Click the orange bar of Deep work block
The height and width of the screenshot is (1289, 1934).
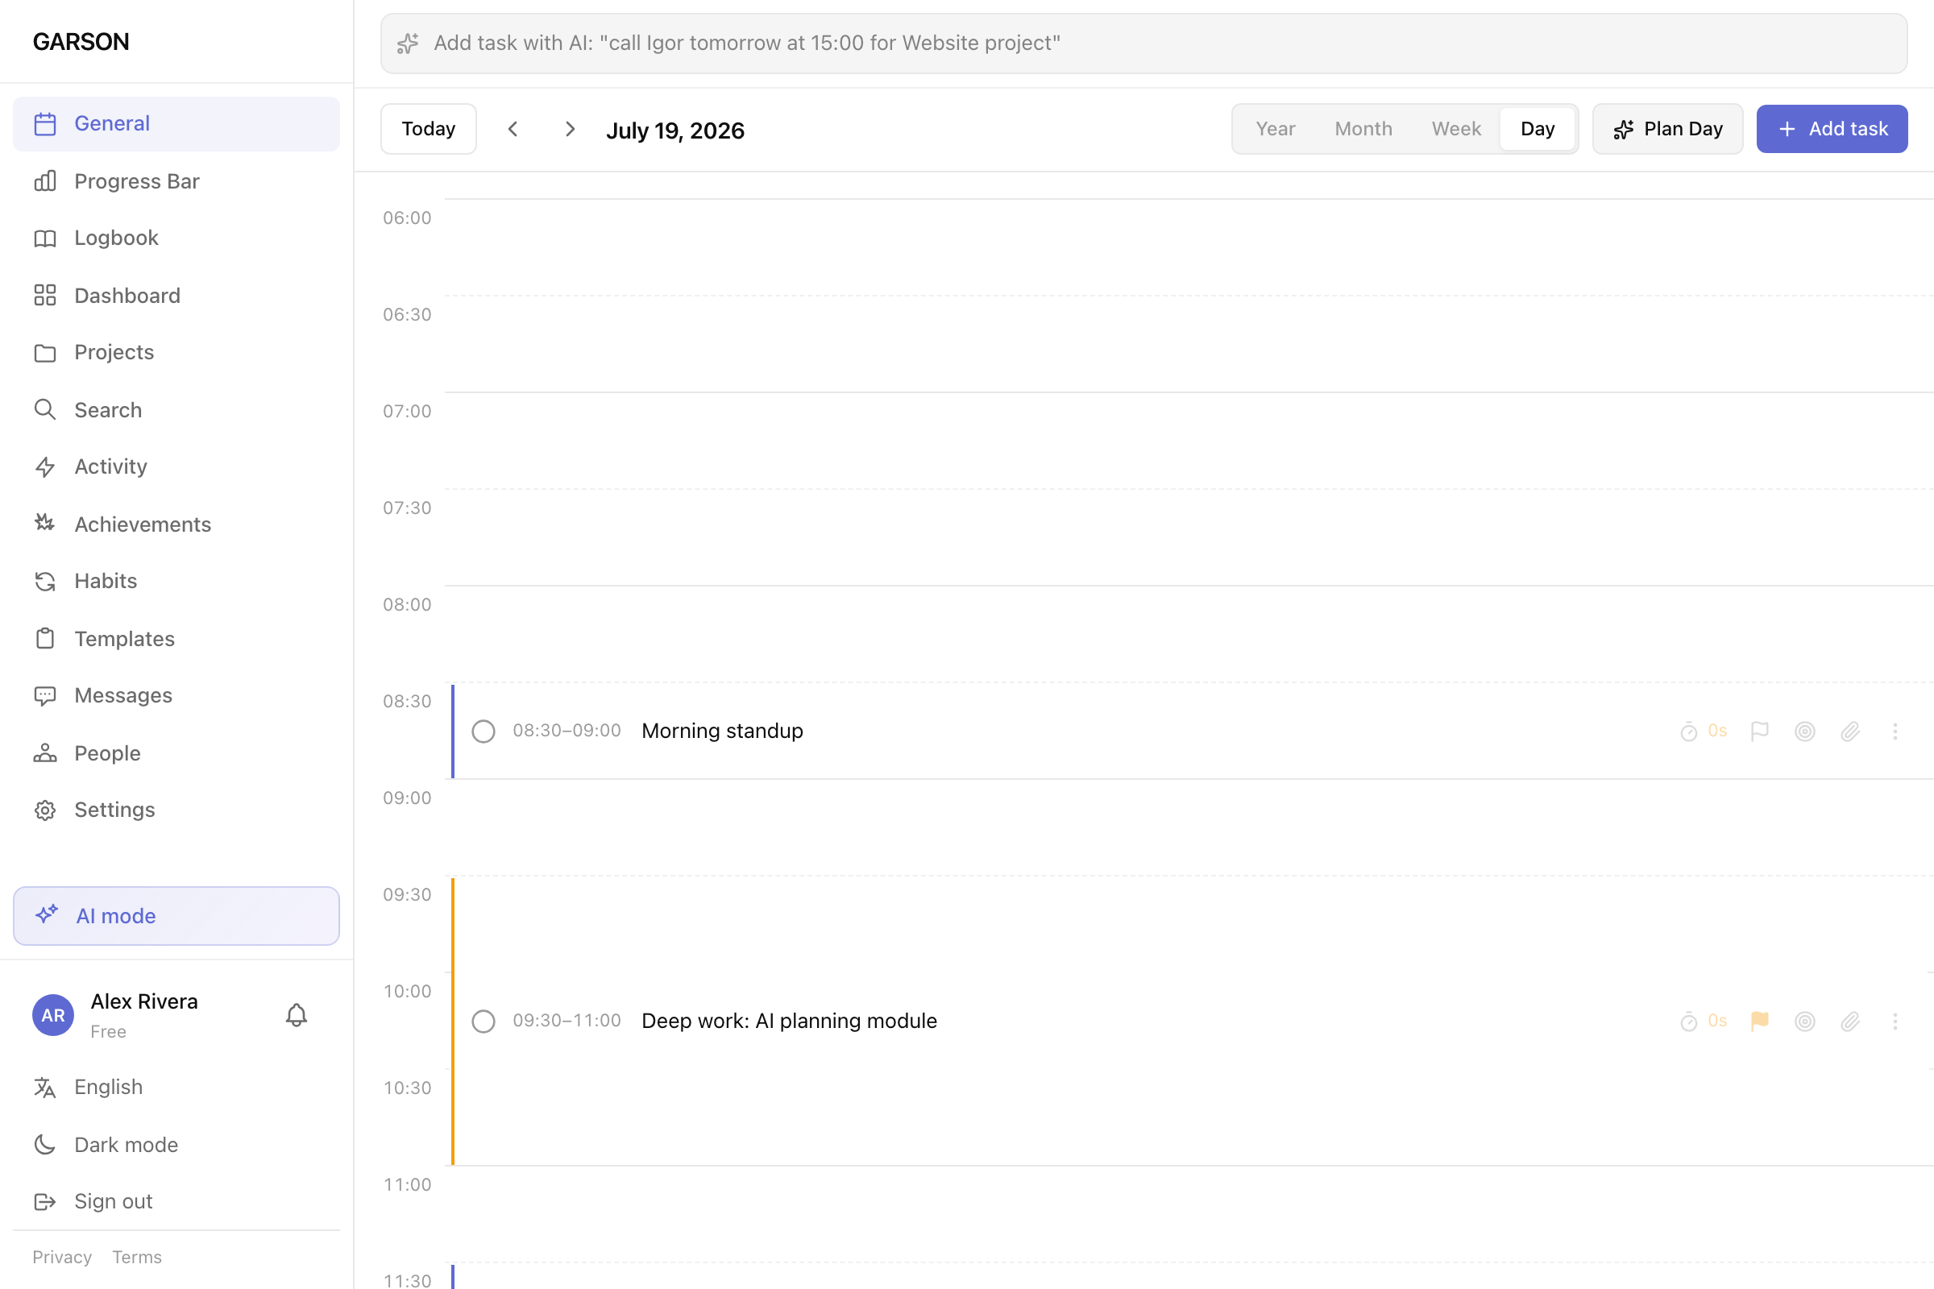(x=453, y=1021)
